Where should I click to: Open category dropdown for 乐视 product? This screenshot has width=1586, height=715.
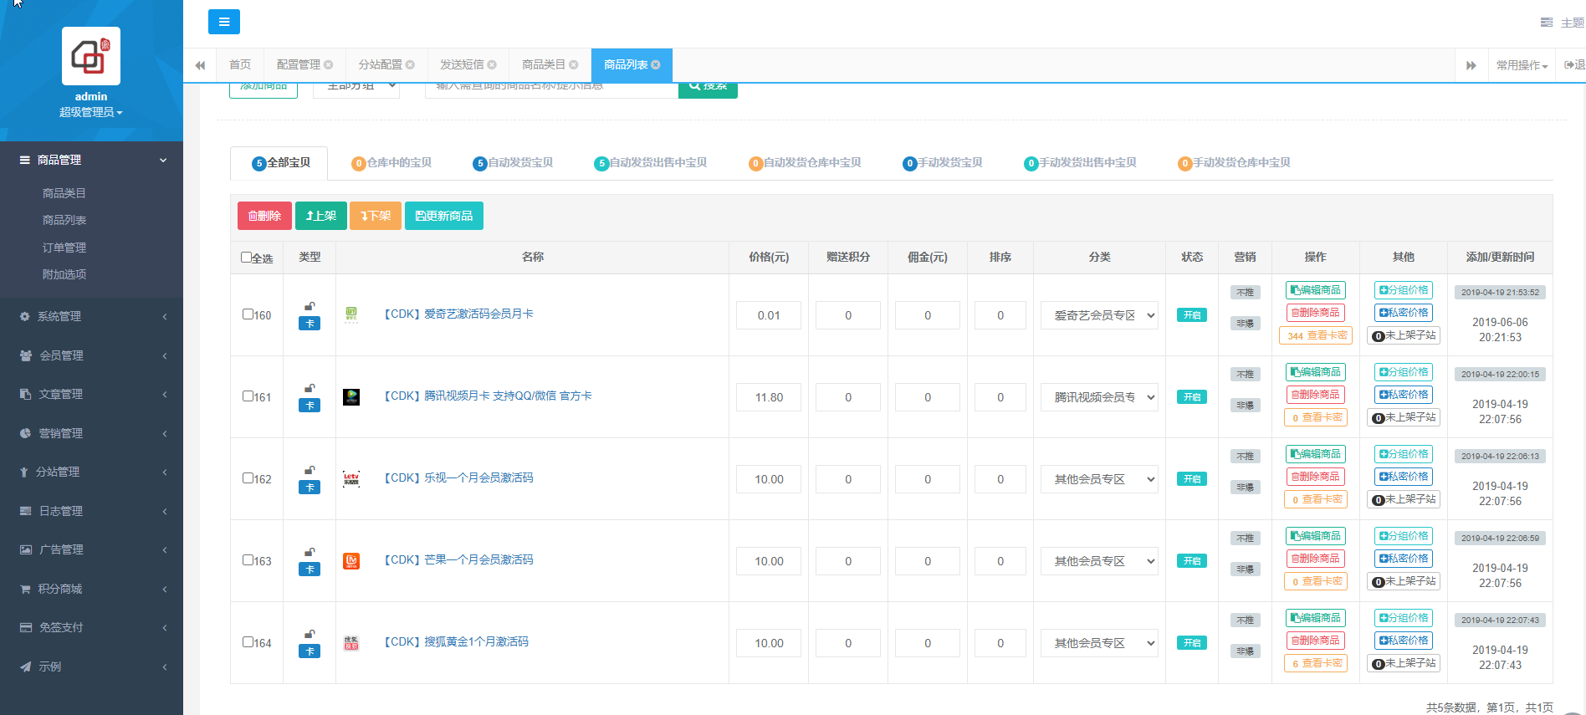tap(1099, 479)
